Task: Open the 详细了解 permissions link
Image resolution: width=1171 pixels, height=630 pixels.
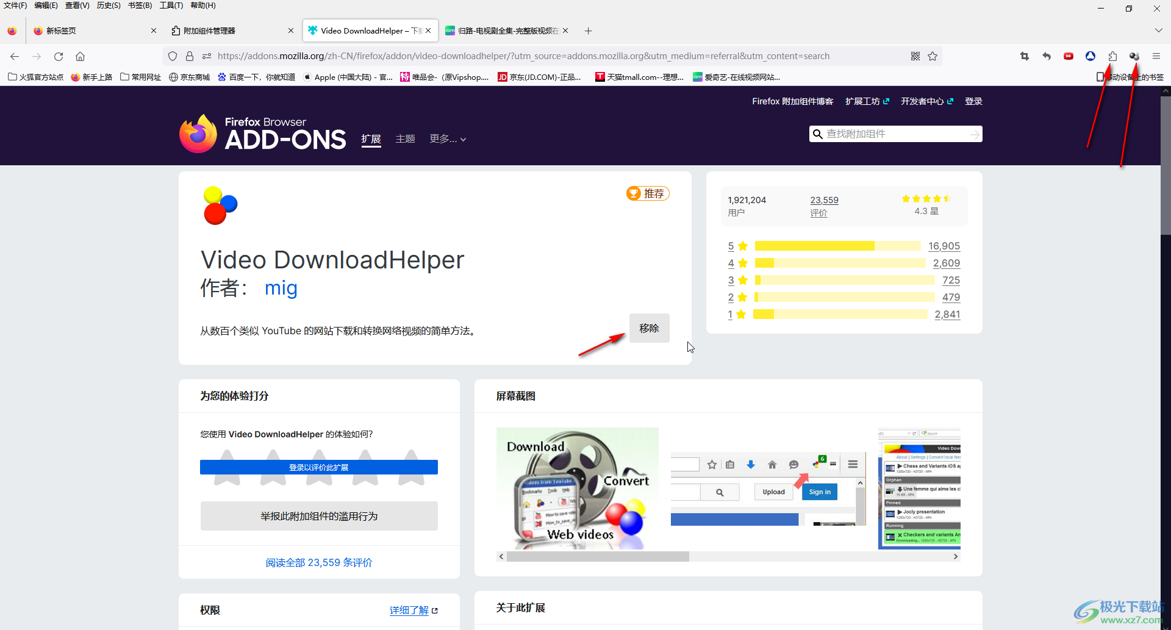Action: tap(414, 610)
